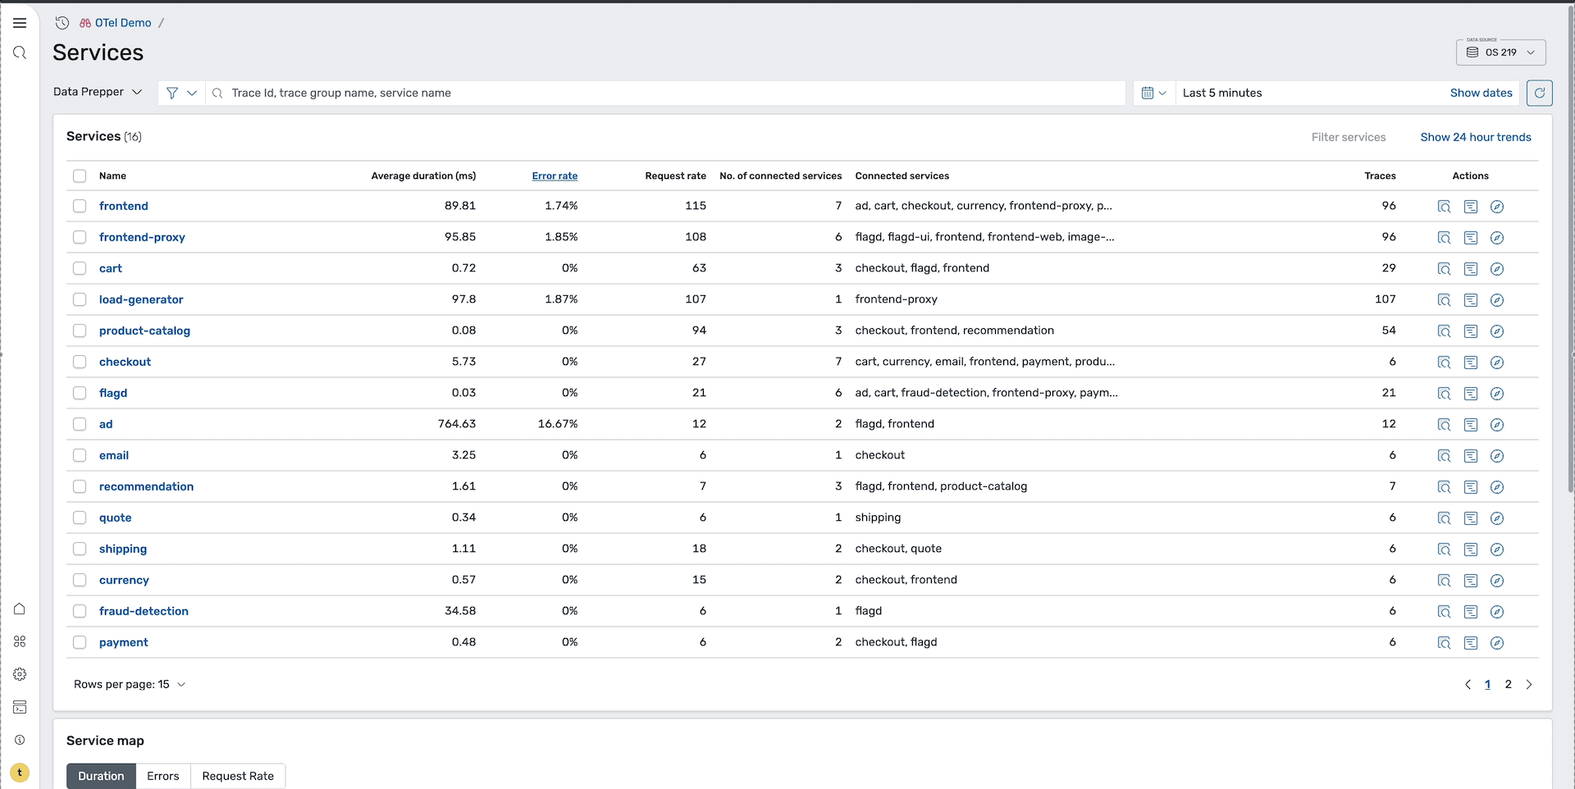Screen dimensions: 1575x789
Task: Click error rate 16.67% for ad
Action: click(x=558, y=424)
